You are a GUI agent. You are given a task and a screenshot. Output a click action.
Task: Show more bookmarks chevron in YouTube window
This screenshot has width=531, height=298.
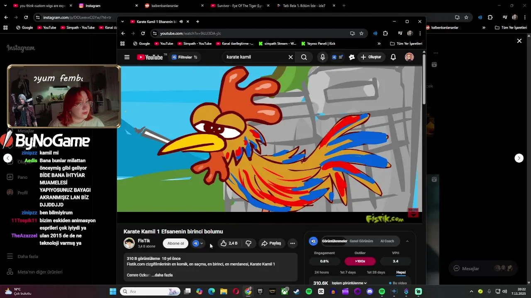coord(379,43)
